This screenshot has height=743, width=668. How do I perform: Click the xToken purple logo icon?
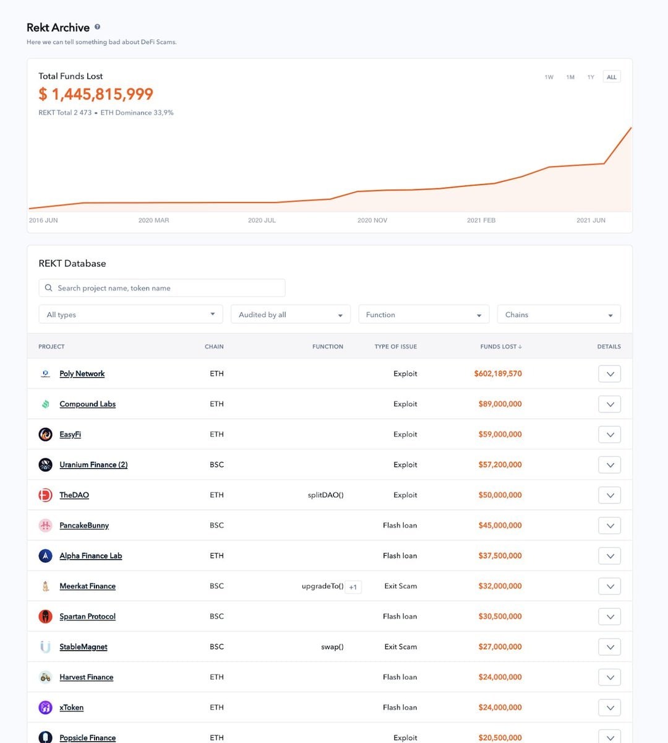pos(45,707)
